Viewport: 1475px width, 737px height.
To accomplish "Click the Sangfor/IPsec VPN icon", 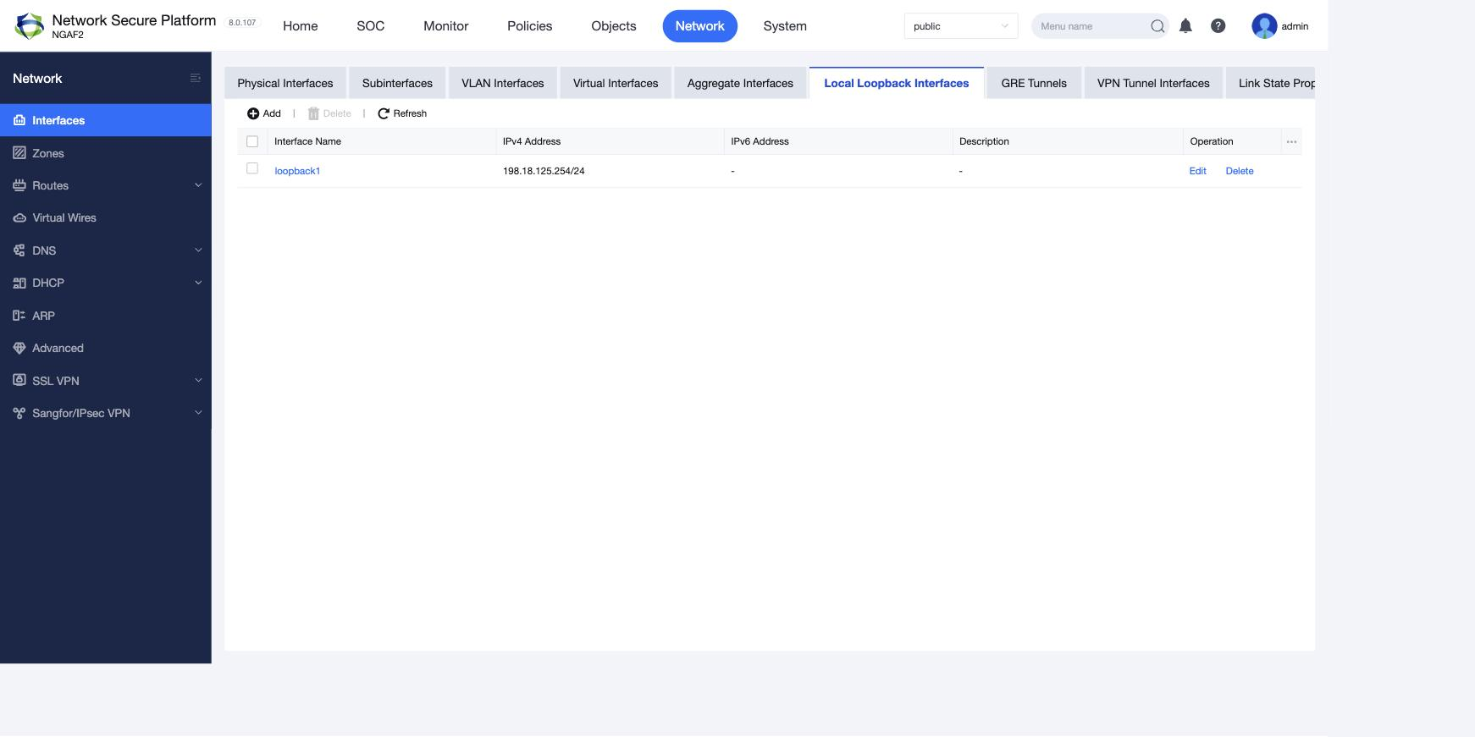I will coord(19,413).
